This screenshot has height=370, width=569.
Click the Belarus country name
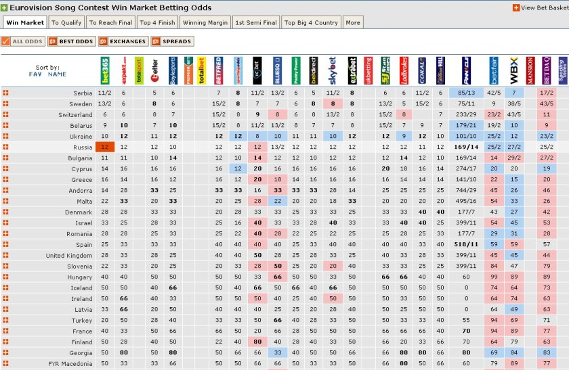[81, 126]
